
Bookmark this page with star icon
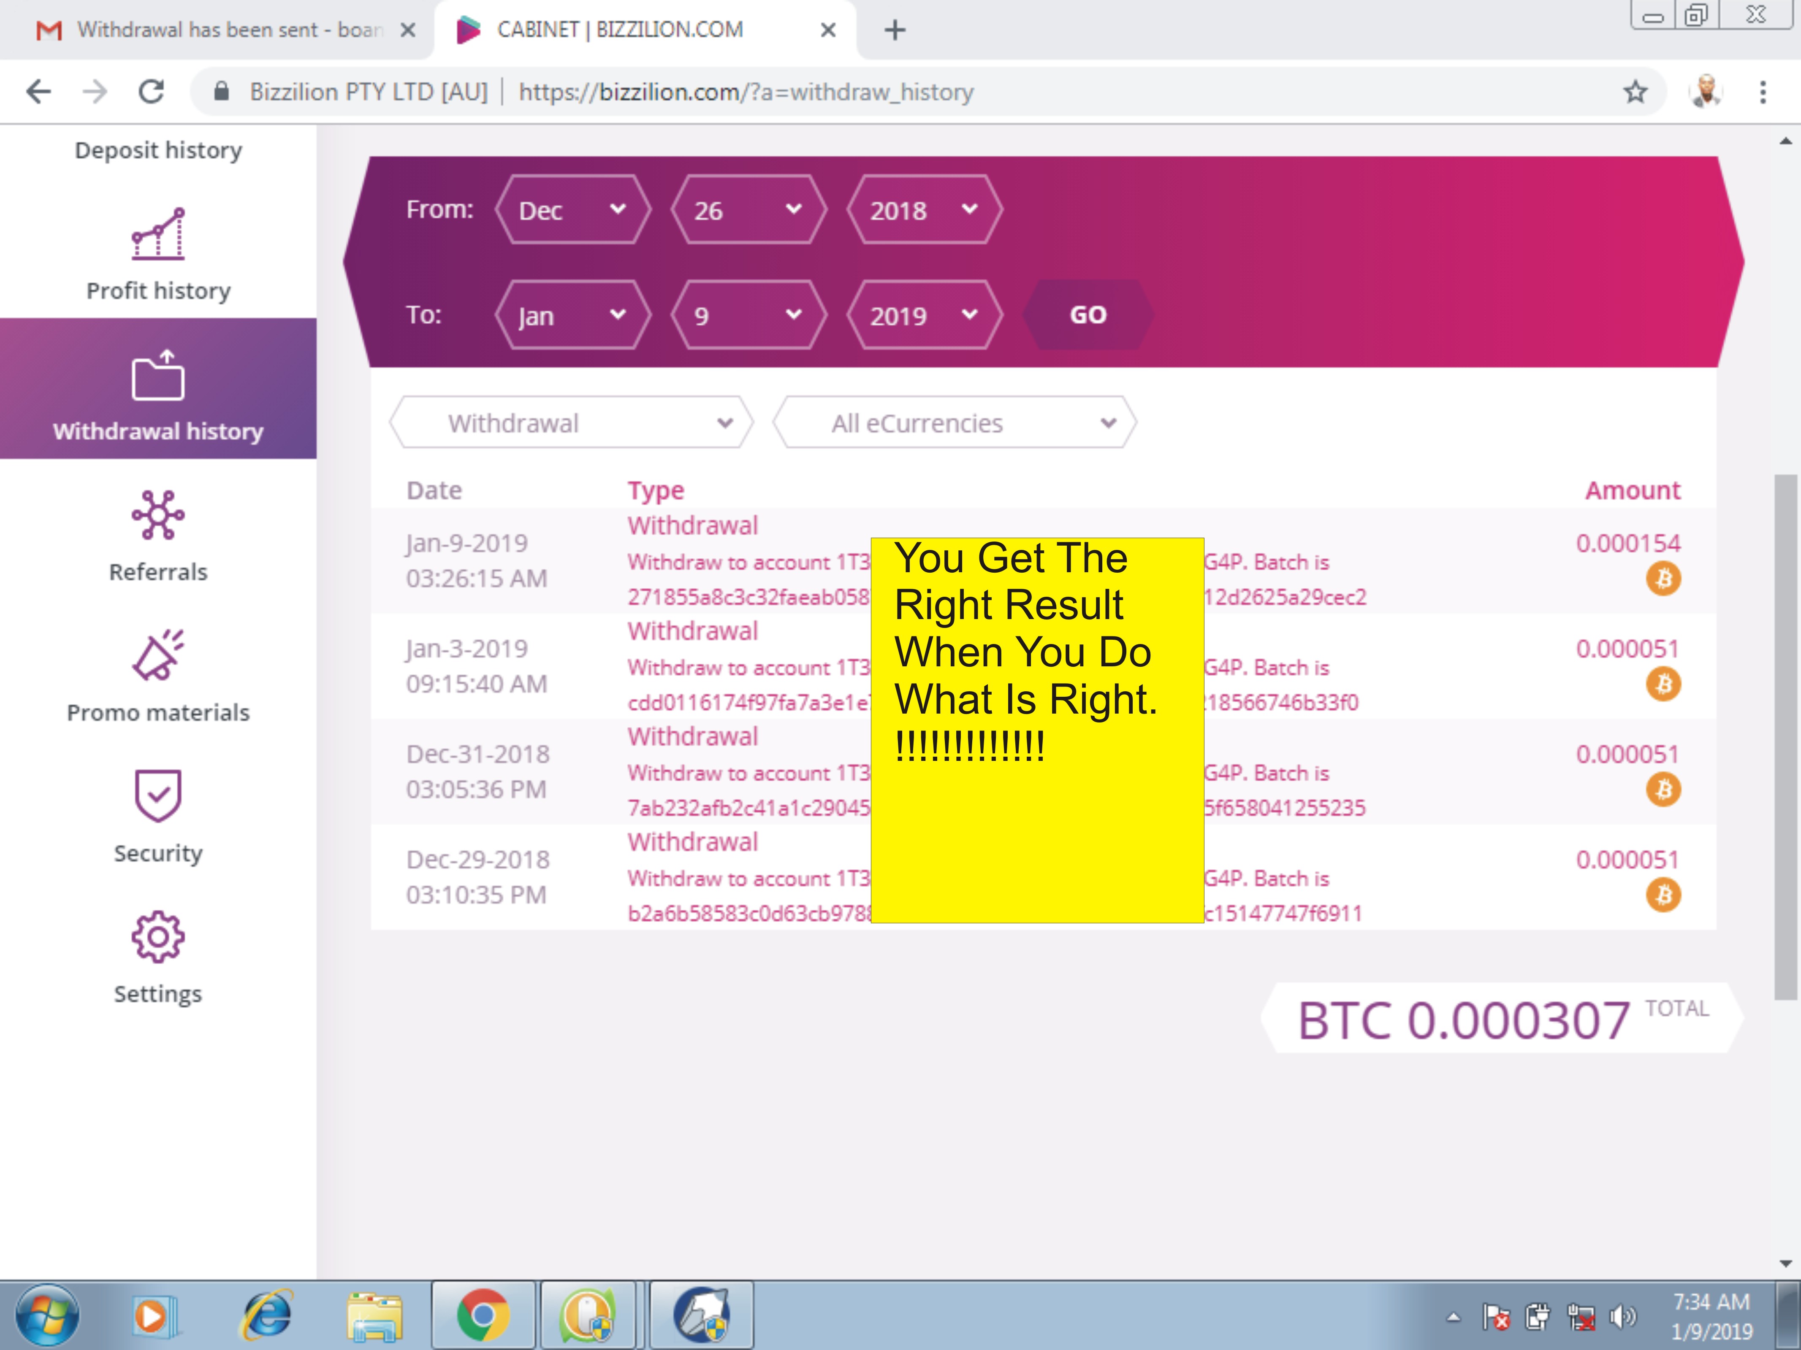[x=1636, y=92]
